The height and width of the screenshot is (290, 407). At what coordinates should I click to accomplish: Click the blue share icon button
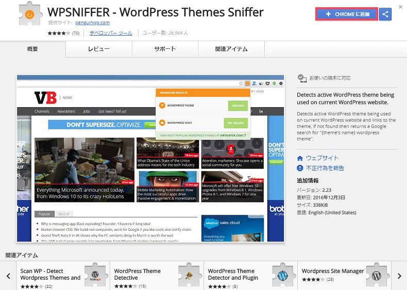385,14
